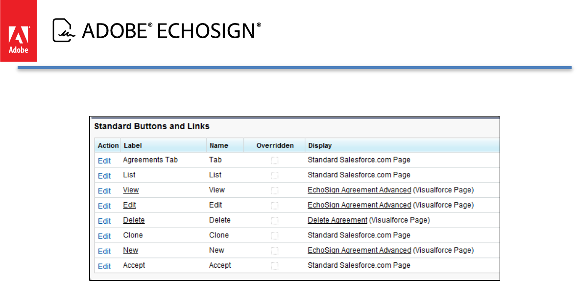The width and height of the screenshot is (577, 281).
Task: Toggle Overridden checkbox for Delete row
Action: coord(274,221)
